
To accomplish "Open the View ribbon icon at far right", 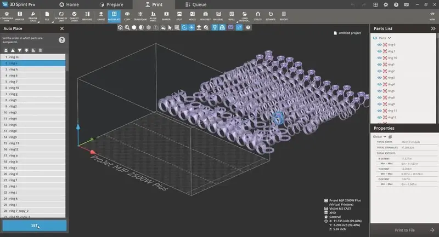I will coord(432,16).
